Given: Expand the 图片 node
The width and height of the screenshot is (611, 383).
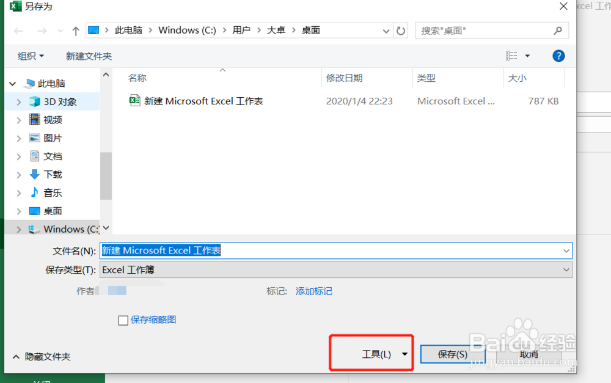Looking at the screenshot, I should click(19, 138).
